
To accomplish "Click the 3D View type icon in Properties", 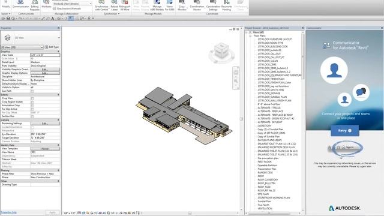I will point(7,37).
